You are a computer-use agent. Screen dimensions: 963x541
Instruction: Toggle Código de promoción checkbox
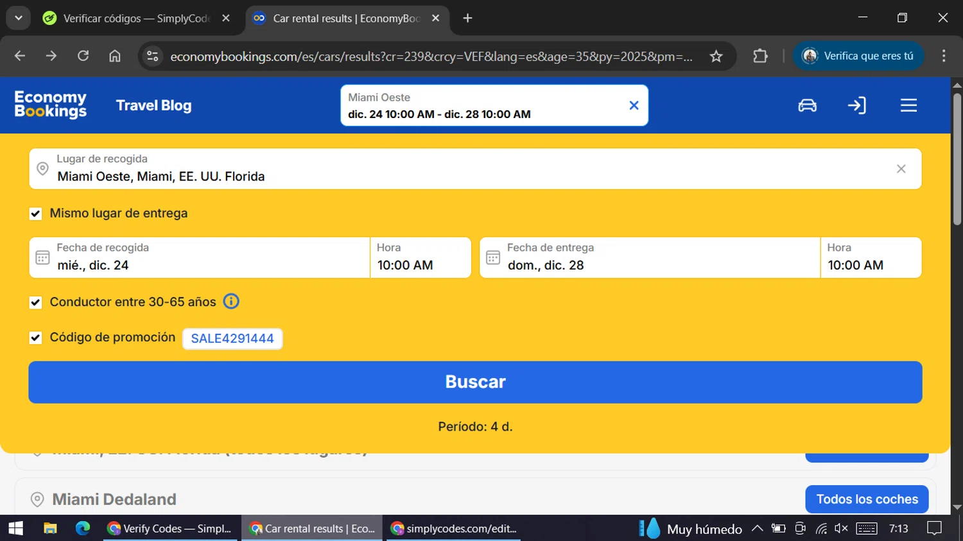pyautogui.click(x=36, y=338)
